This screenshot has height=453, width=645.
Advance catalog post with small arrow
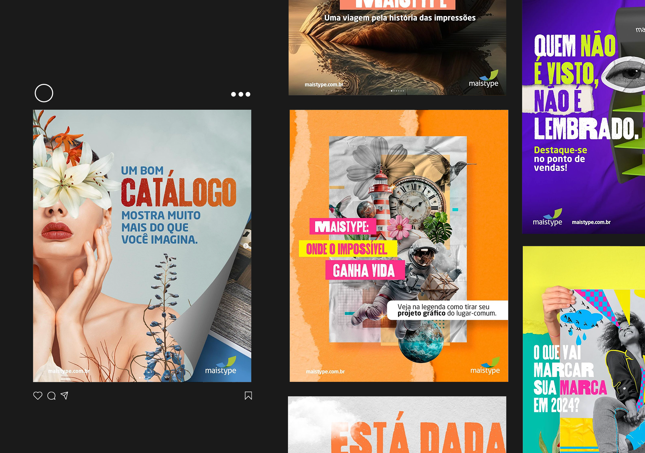point(246,246)
